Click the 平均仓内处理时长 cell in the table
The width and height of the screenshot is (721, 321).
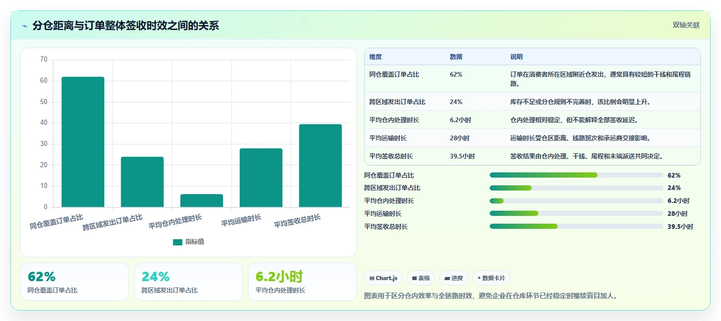click(x=394, y=120)
